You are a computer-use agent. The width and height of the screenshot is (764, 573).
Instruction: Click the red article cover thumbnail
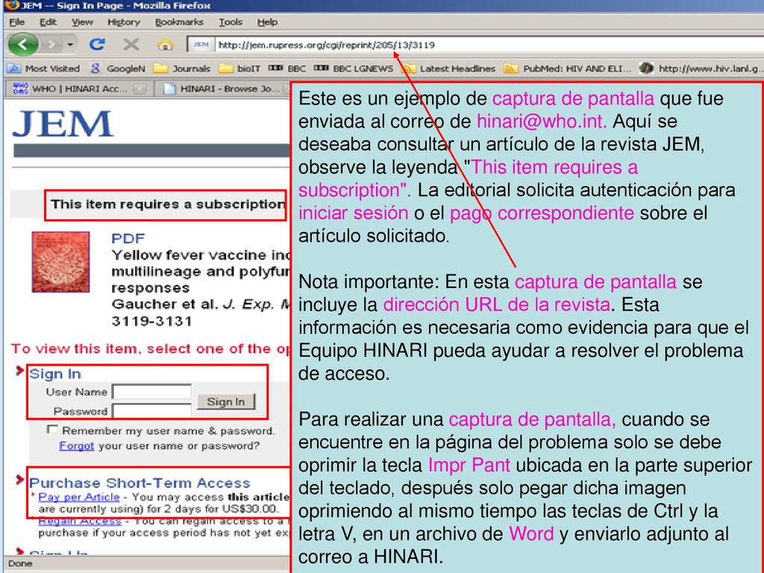click(x=60, y=262)
